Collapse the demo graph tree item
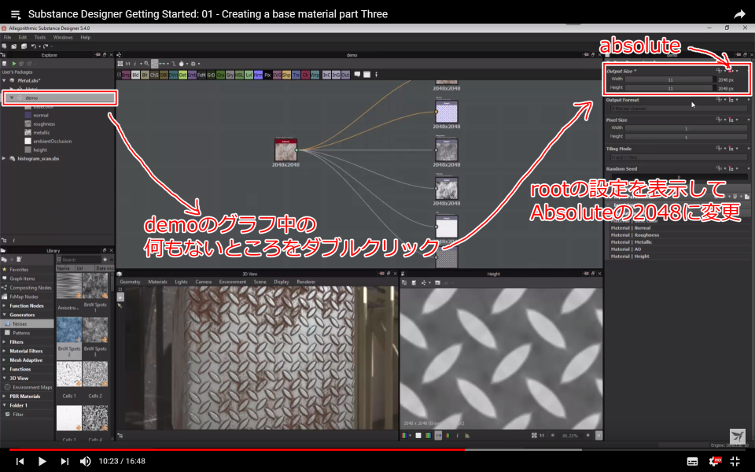The image size is (755, 472). [x=12, y=98]
